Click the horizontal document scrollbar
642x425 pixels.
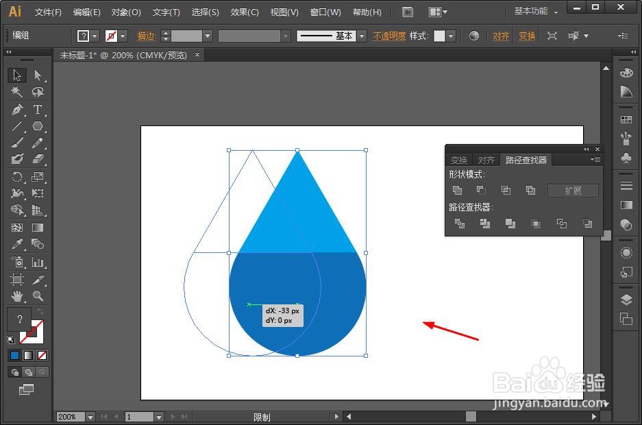tap(473, 416)
